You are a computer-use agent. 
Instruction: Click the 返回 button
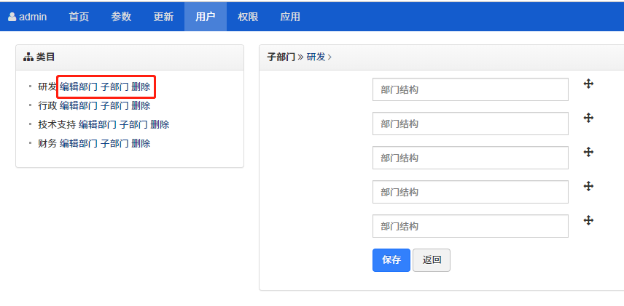coord(431,260)
